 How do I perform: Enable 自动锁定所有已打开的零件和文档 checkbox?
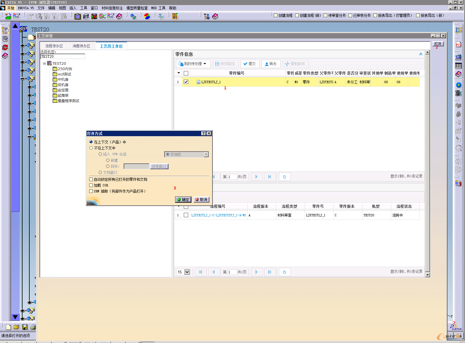point(91,179)
